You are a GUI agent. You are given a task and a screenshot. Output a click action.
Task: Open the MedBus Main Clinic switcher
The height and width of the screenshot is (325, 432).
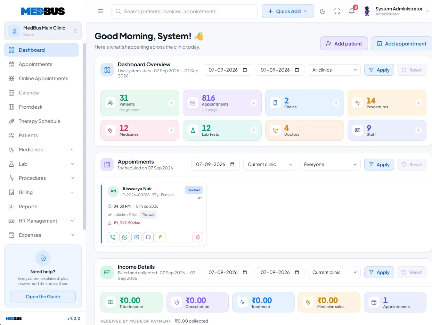pyautogui.click(x=43, y=31)
